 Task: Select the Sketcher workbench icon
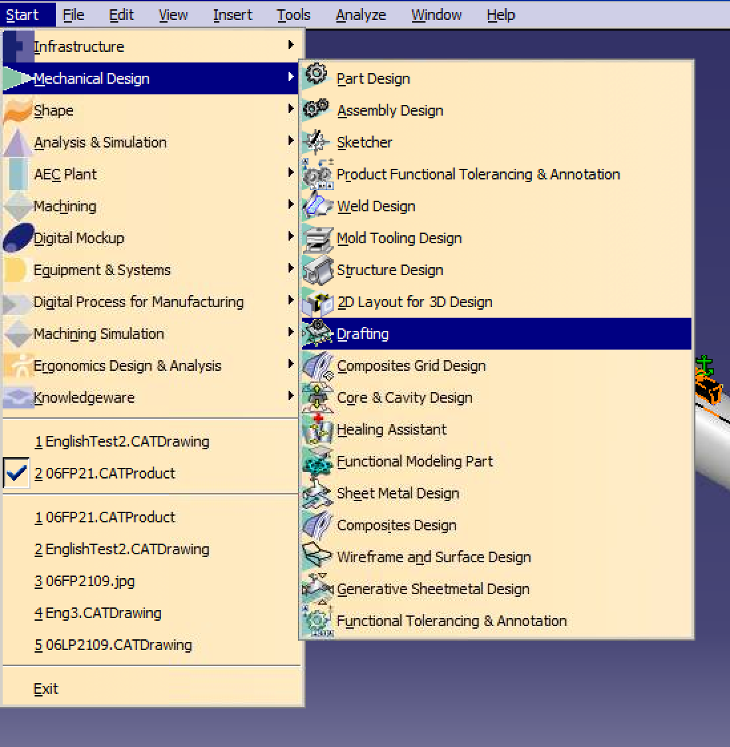click(316, 142)
